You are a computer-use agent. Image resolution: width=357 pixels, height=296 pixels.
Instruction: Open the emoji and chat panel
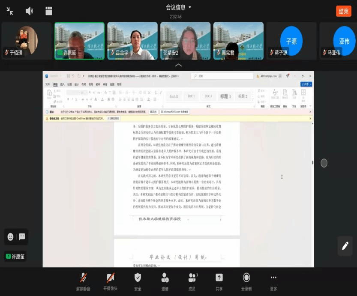pos(16,236)
